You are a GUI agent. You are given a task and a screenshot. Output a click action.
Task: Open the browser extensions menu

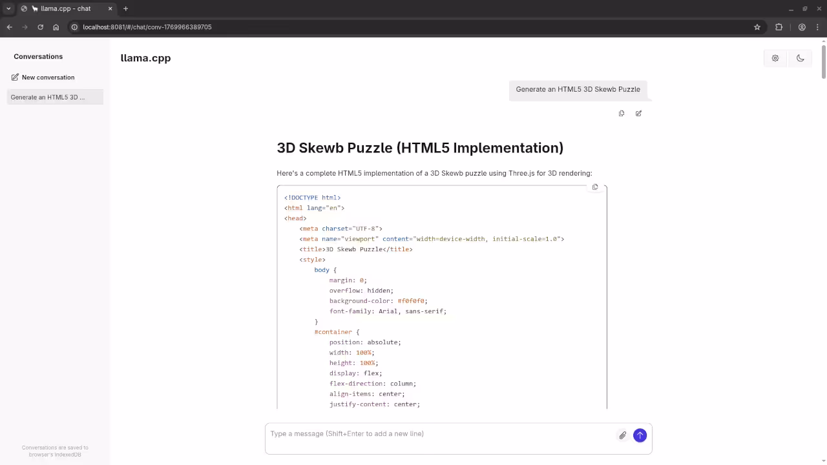coord(779,27)
